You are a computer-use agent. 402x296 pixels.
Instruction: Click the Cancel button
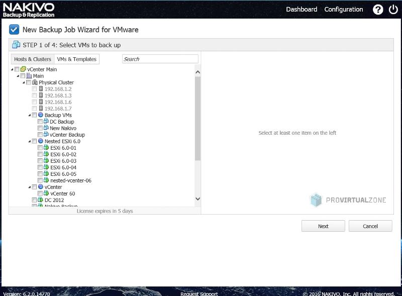click(x=370, y=226)
